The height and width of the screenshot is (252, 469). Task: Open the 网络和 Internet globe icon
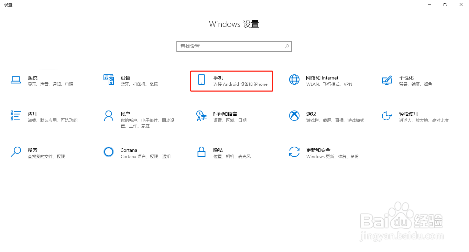point(294,80)
